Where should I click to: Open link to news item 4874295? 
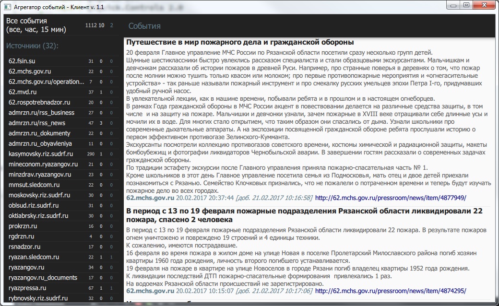point(391,291)
